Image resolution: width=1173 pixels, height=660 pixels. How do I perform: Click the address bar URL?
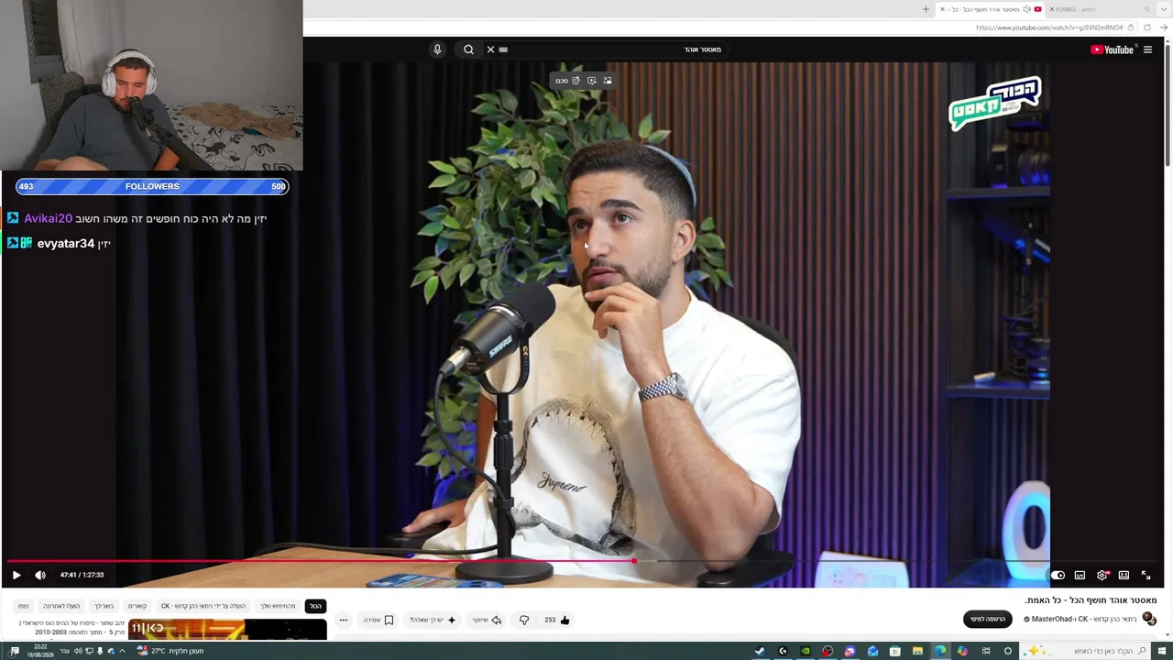click(x=1049, y=27)
